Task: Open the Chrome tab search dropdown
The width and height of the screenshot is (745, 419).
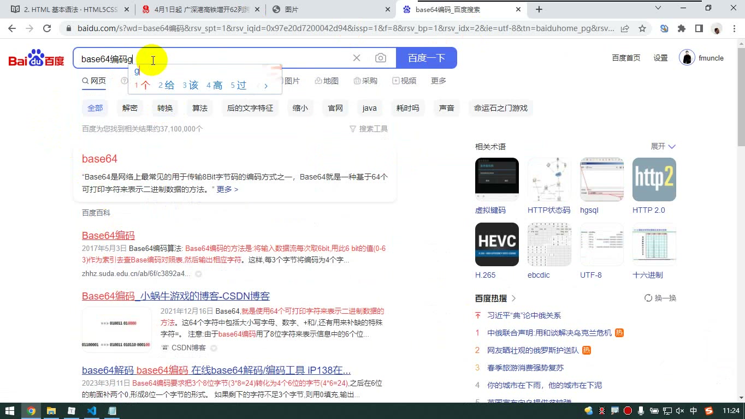Action: (659, 8)
